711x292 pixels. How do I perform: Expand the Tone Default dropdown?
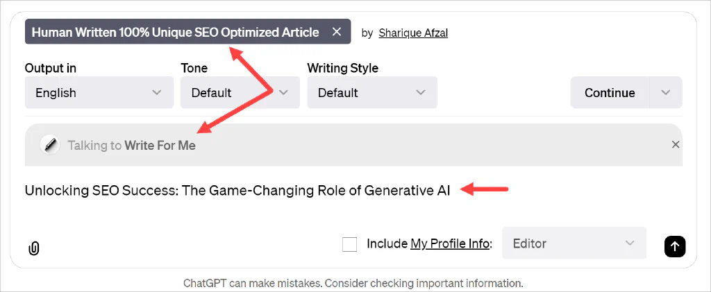click(x=240, y=92)
